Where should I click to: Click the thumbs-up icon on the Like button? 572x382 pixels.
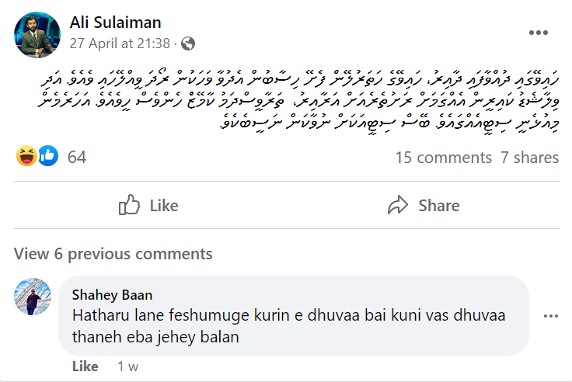pos(128,206)
